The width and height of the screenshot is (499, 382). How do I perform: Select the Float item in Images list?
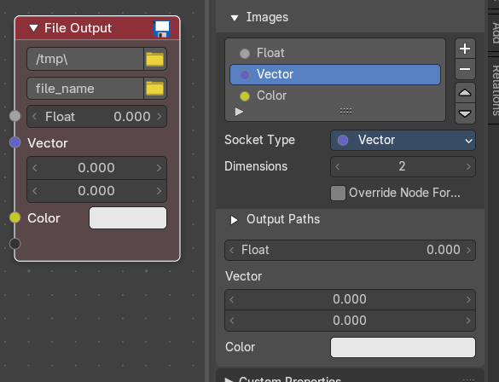[x=335, y=53]
